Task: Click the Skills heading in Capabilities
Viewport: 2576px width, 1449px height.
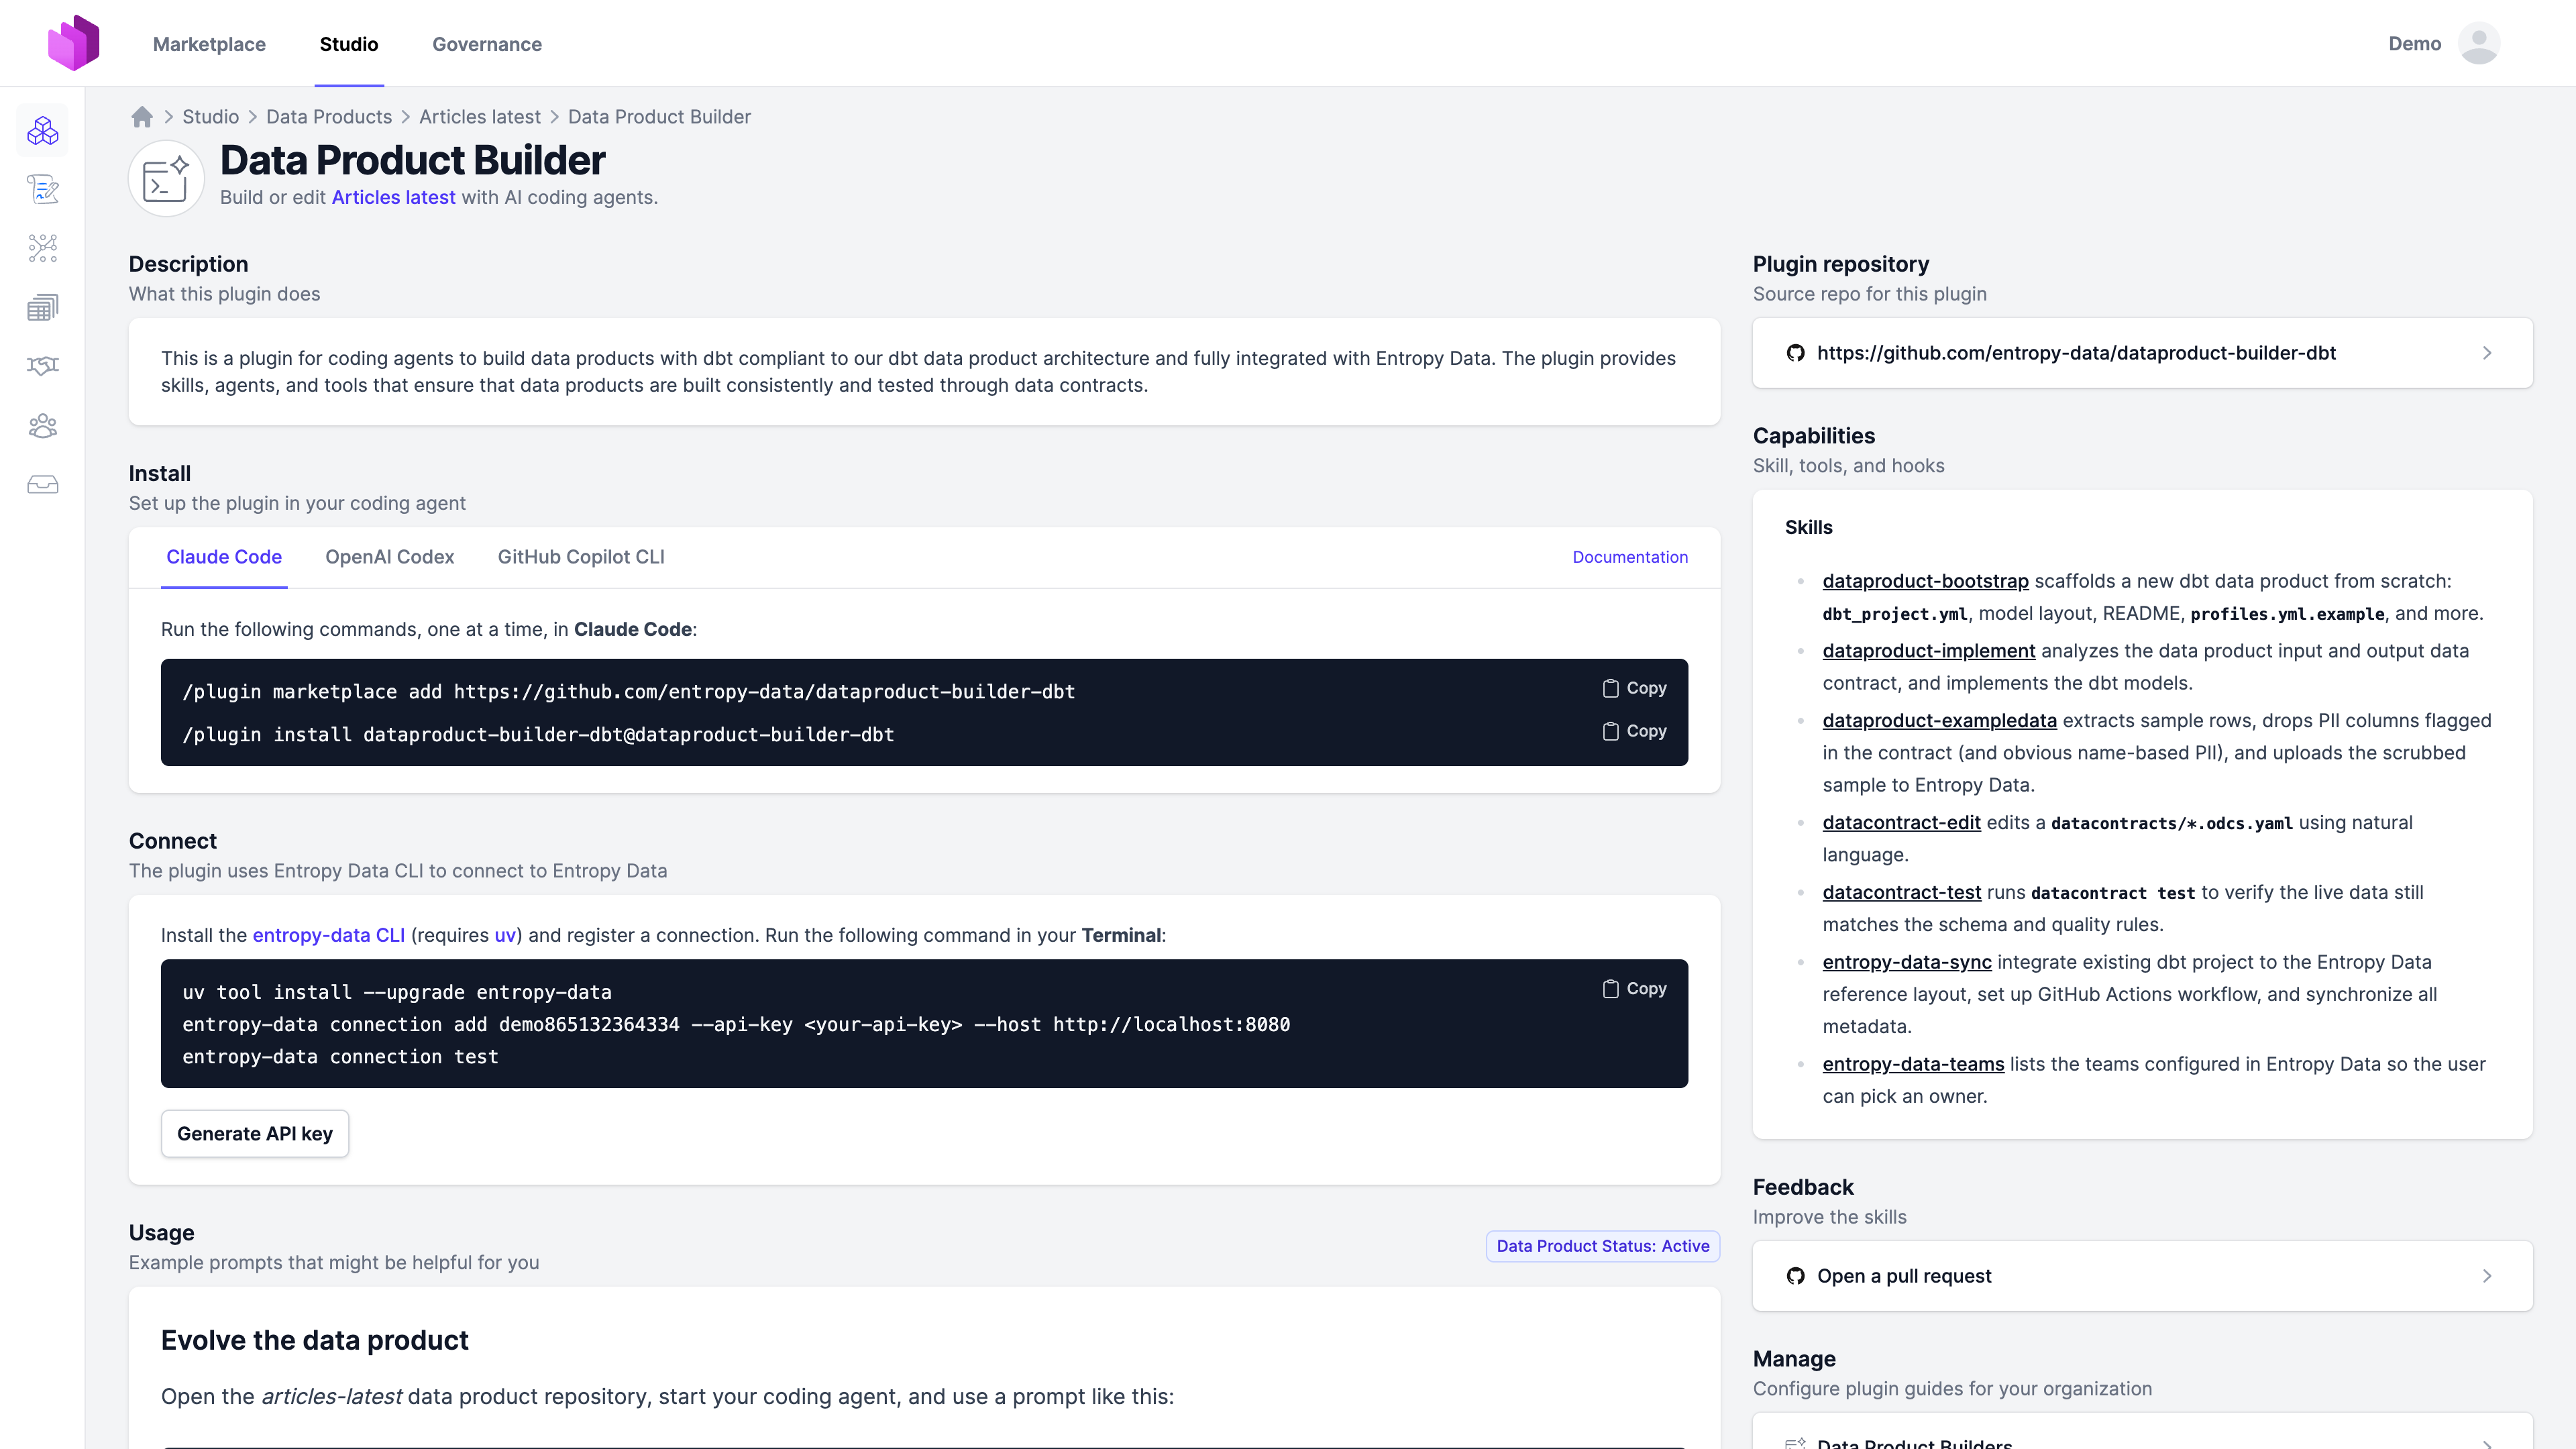Action: point(1809,528)
